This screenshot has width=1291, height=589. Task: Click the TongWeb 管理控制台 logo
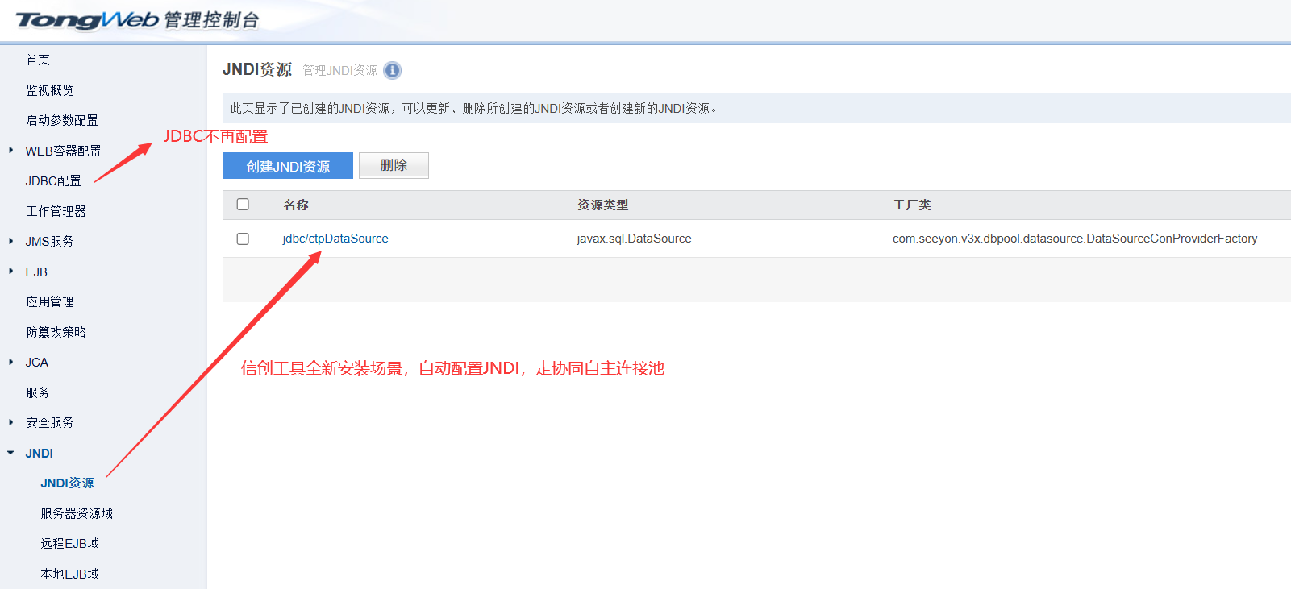(137, 20)
